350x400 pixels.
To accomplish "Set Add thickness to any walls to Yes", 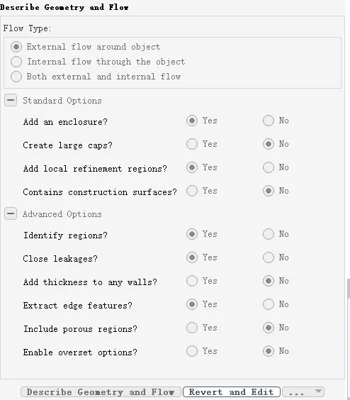I will (x=192, y=281).
